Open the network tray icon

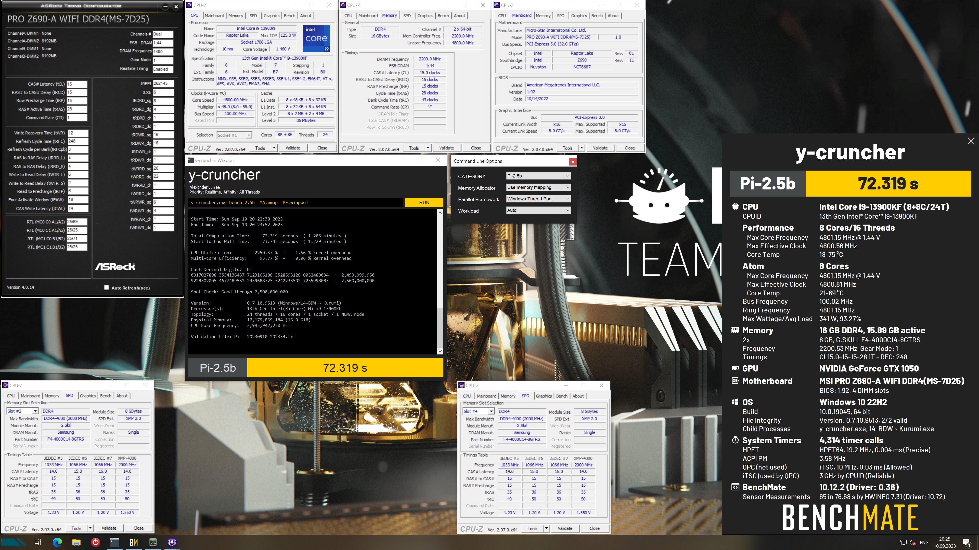903,543
